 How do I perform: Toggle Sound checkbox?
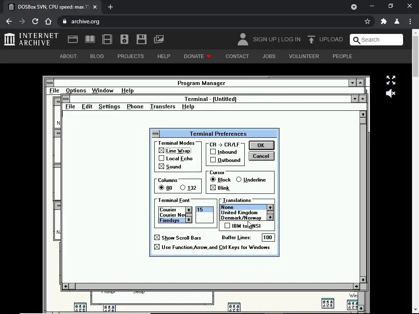point(161,166)
